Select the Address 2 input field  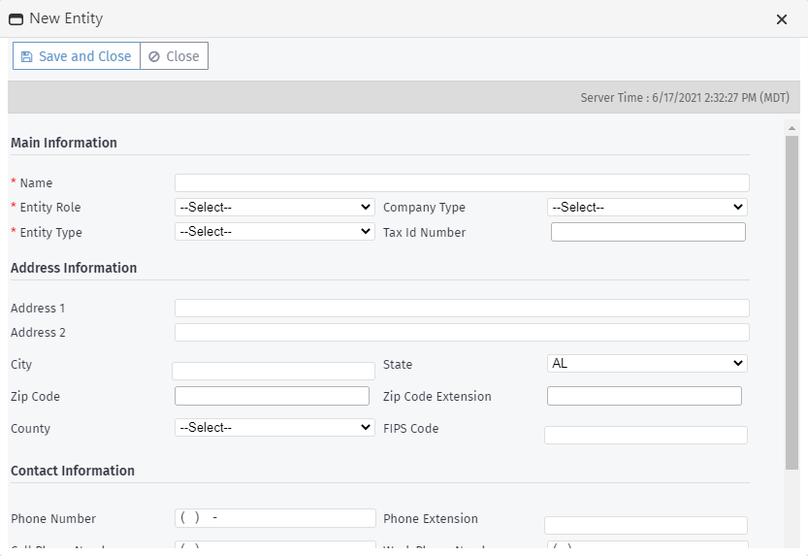coord(462,332)
